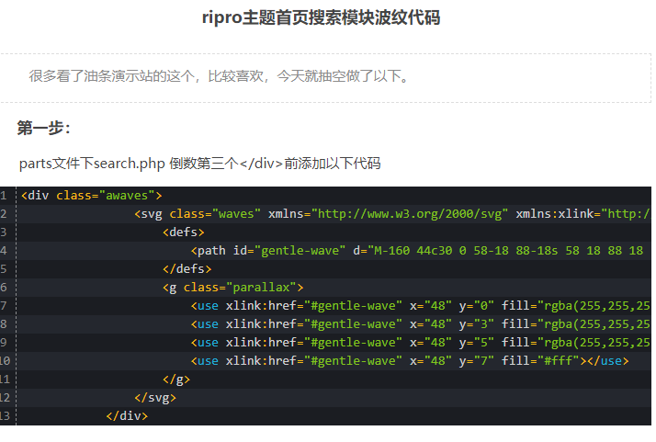Click the article title ripro主题首页搜索模块波纹代码
656x442 pixels.
pyautogui.click(x=321, y=17)
